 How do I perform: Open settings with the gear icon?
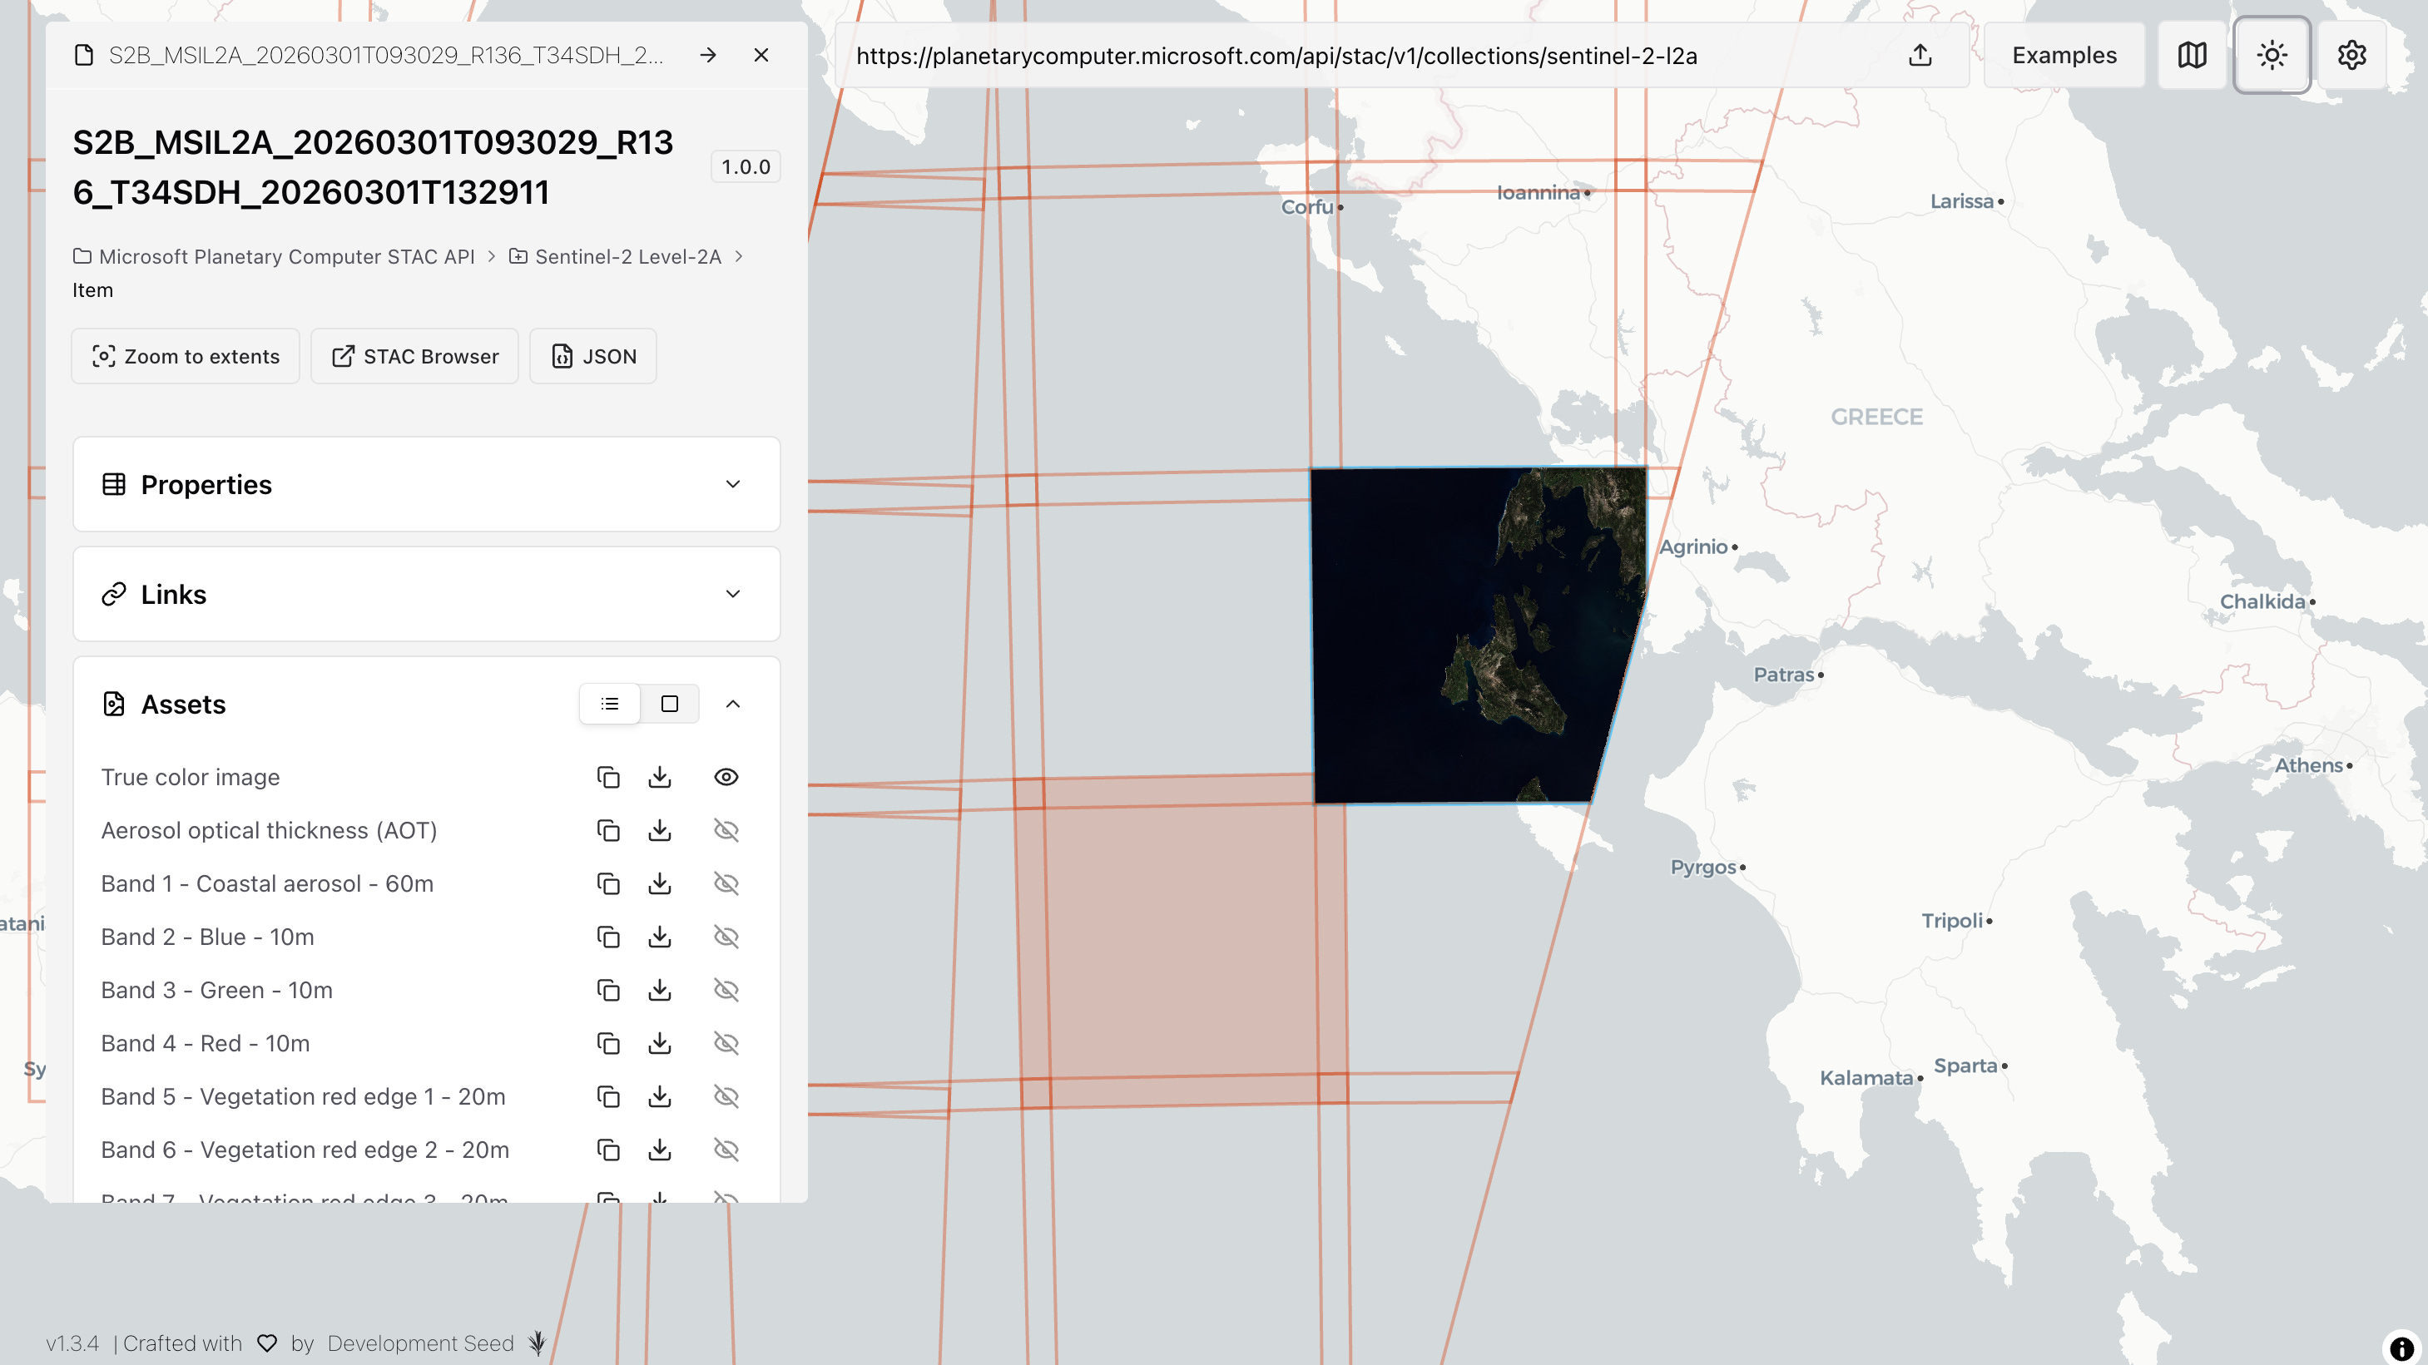[x=2351, y=56]
